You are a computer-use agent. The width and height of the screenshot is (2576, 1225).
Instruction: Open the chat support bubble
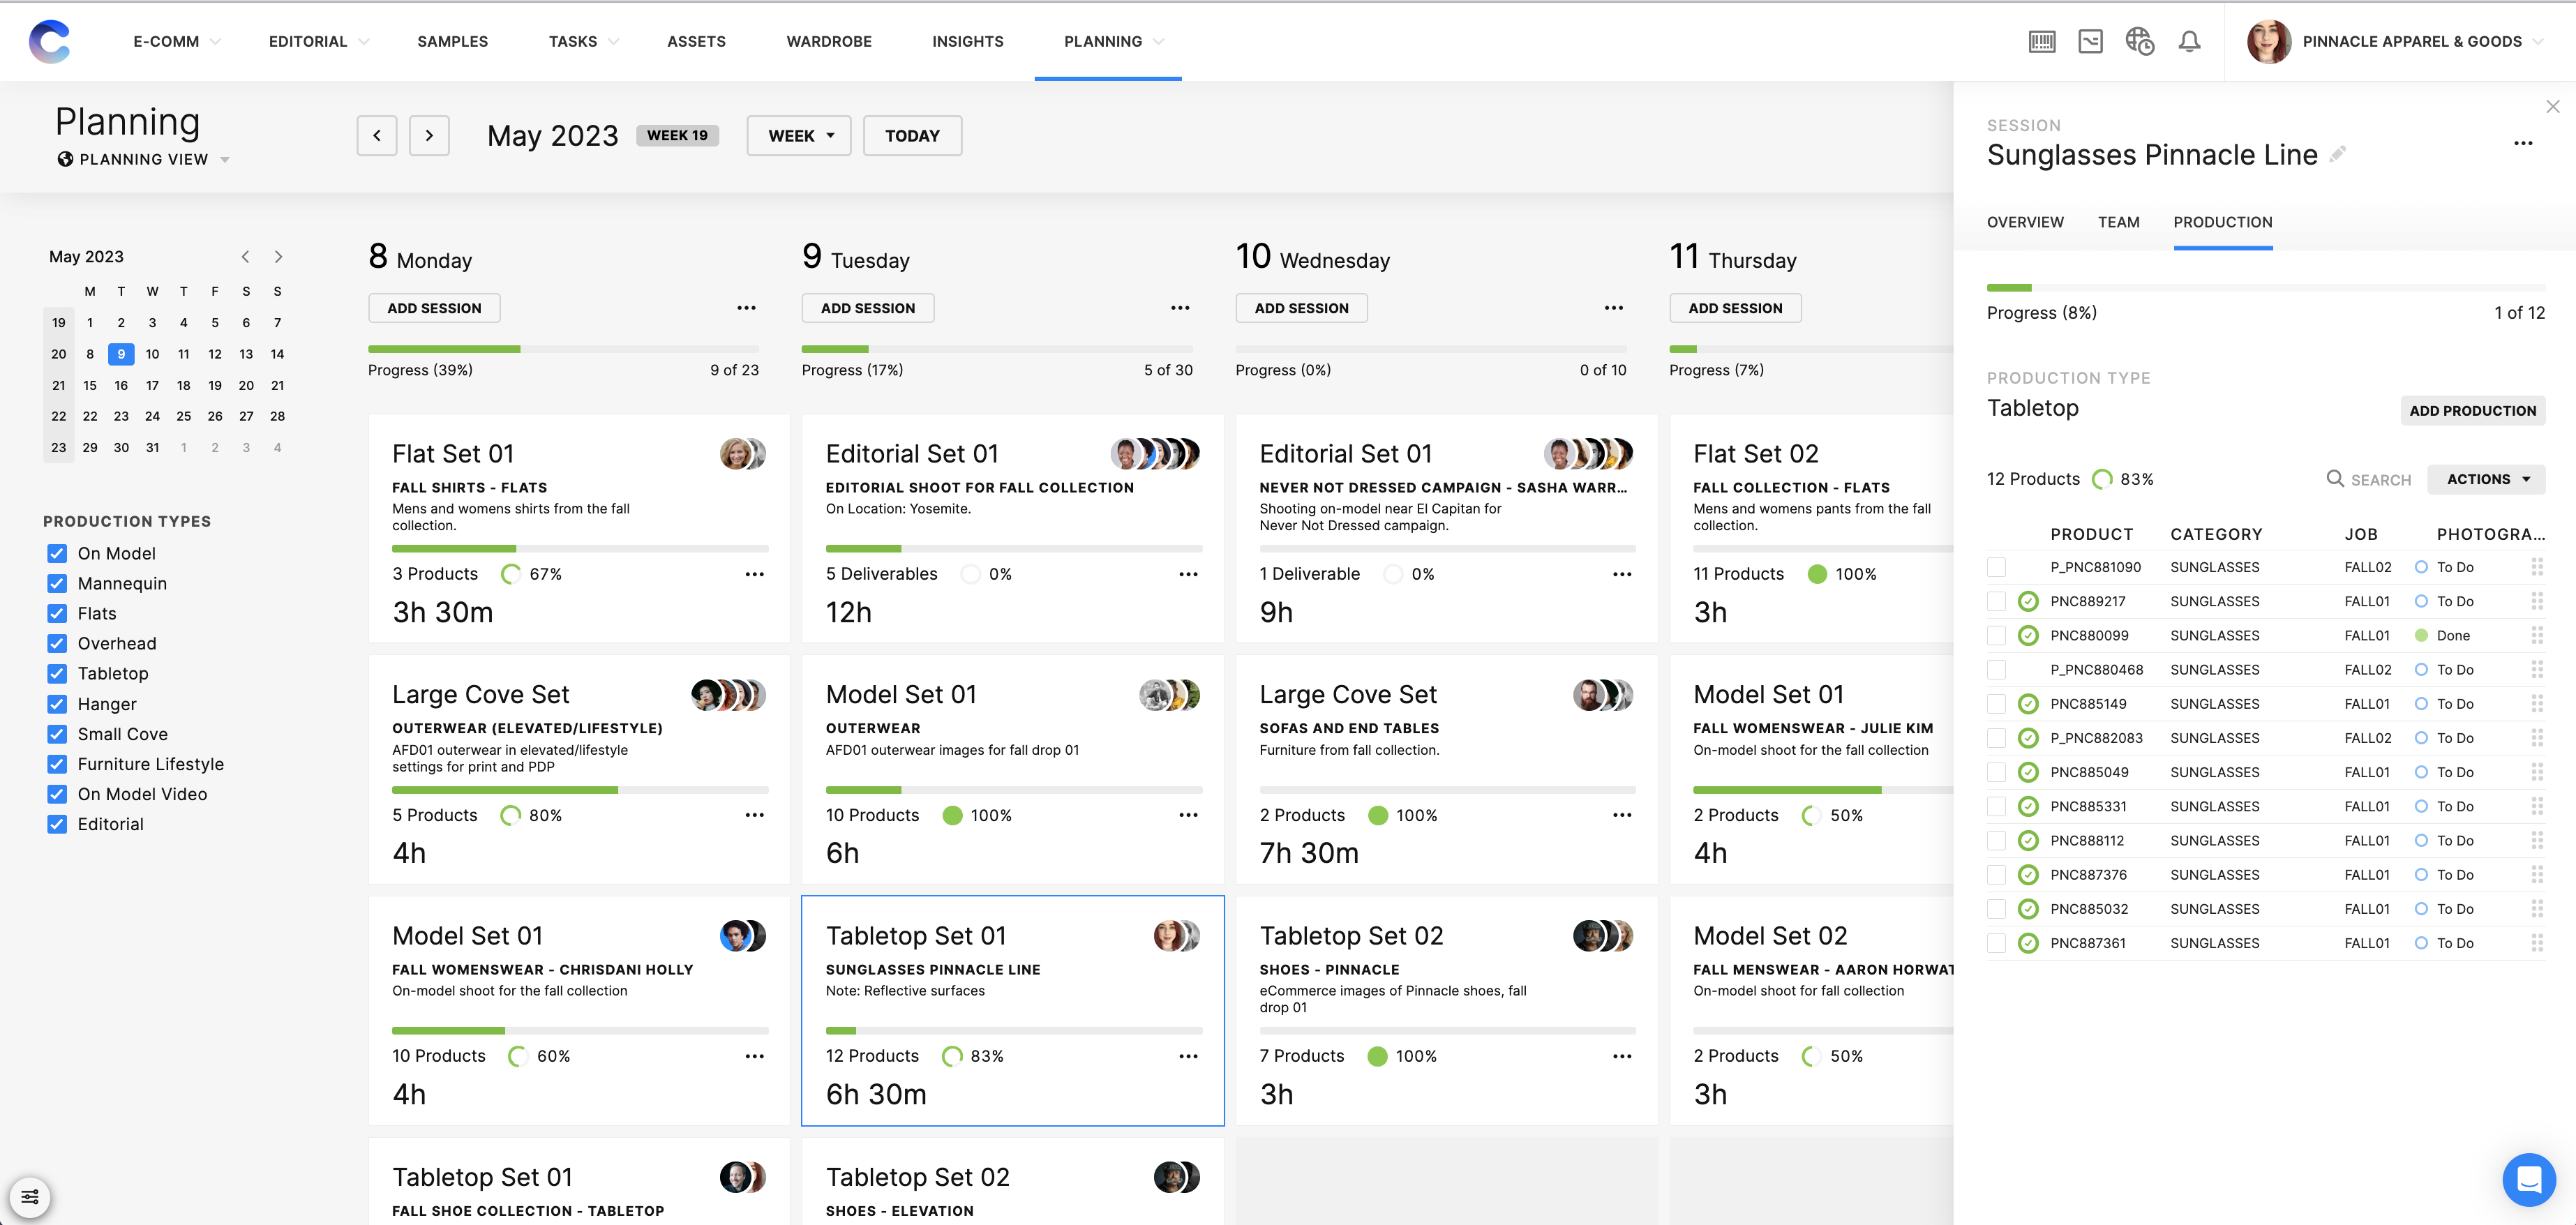(2528, 1179)
